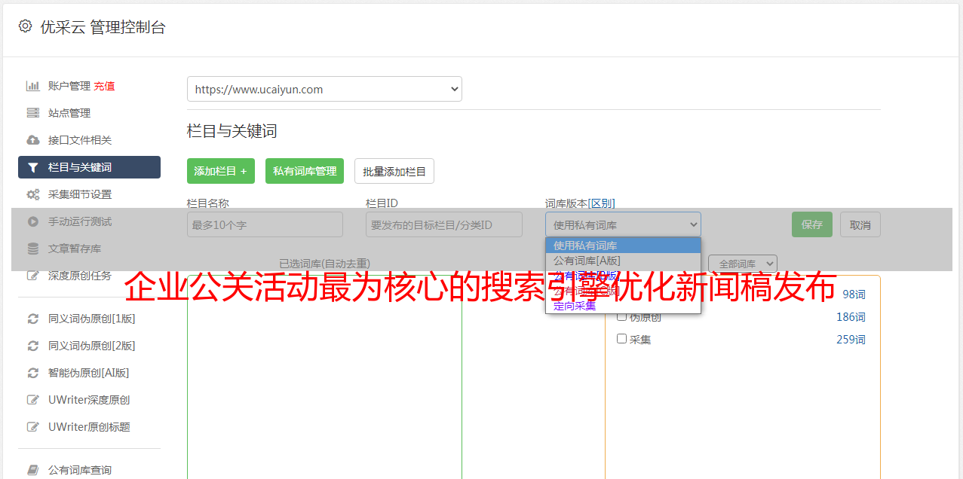Screen dimensions: 963x479
Task: Click the red 充值 recharge link
Action: [x=104, y=86]
